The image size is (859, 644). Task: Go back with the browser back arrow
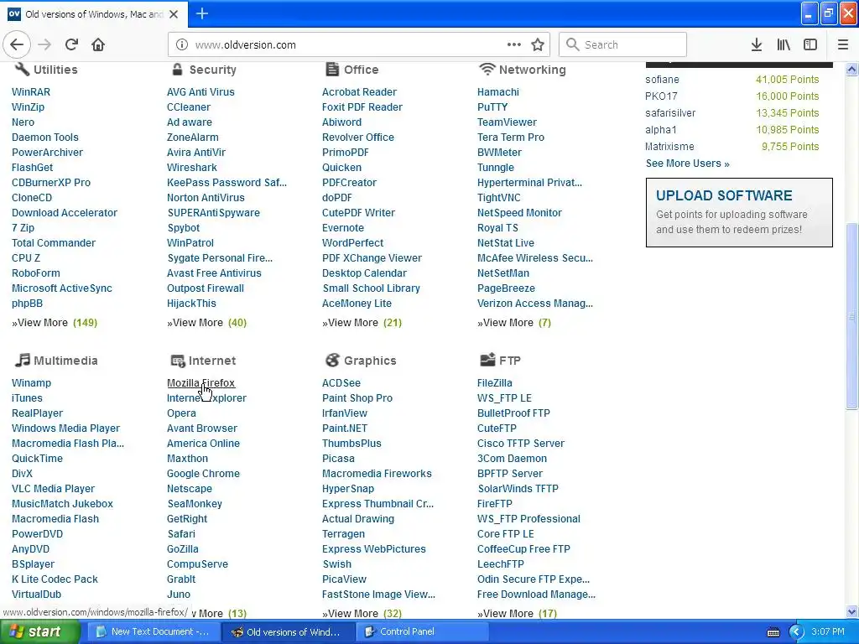click(x=17, y=44)
